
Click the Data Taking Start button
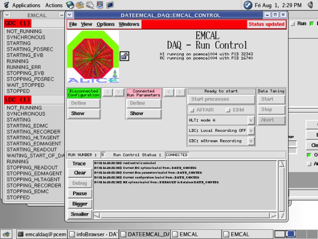271,99
